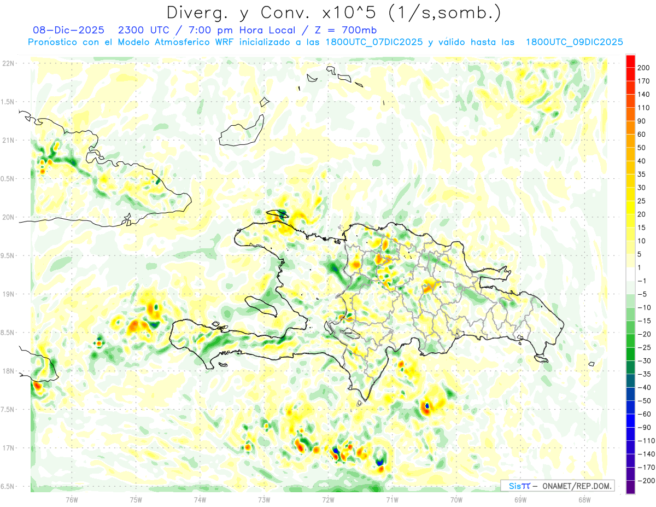Click the colorbar label '-40'
The height and width of the screenshot is (507, 656).
tap(646, 387)
